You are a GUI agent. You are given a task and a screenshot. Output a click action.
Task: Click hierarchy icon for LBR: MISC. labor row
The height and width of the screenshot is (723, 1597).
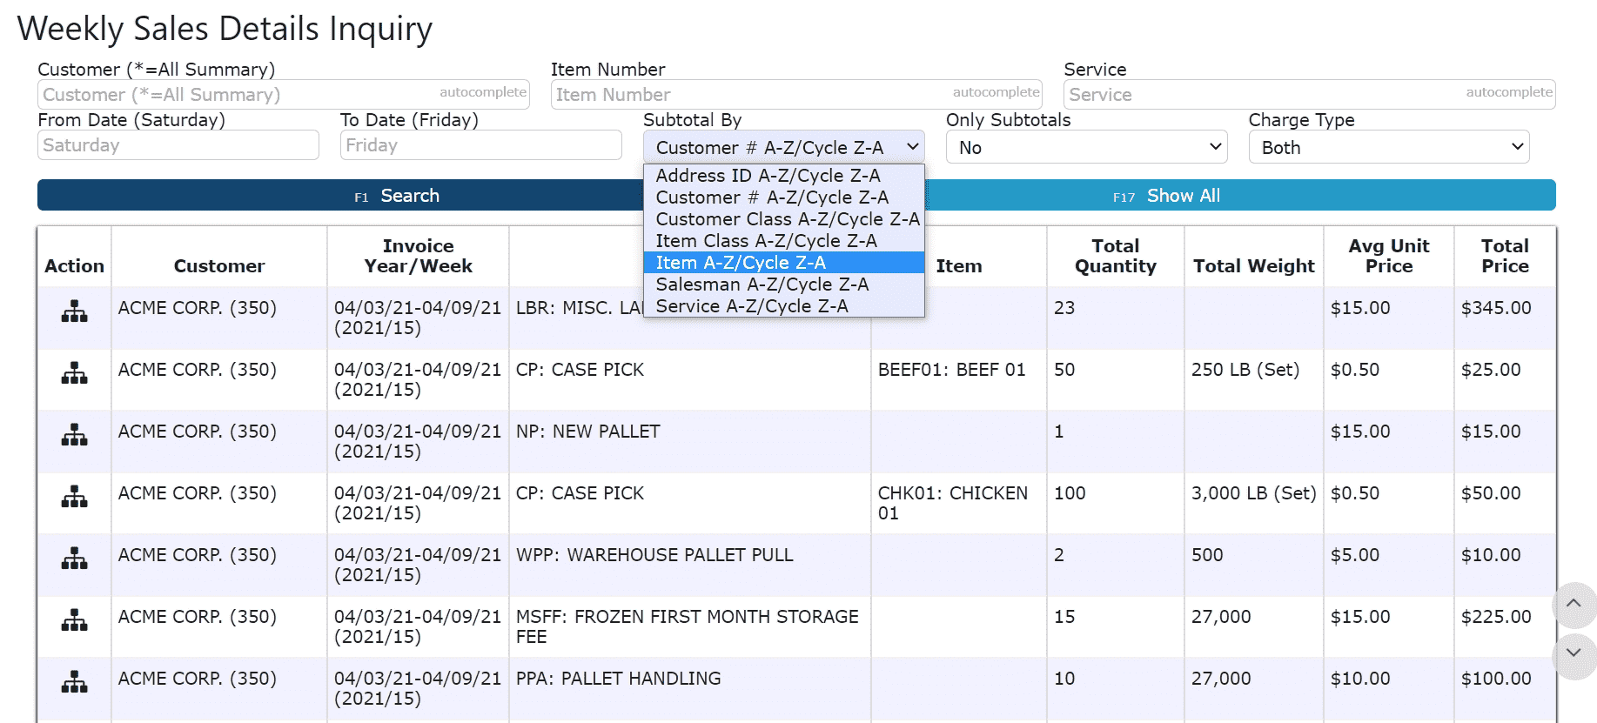pos(74,311)
